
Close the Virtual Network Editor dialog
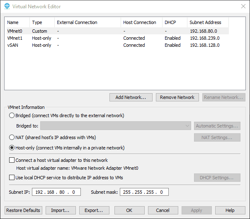pyautogui.click(x=243, y=7)
